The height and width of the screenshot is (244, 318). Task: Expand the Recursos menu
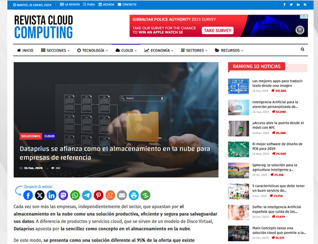229,51
